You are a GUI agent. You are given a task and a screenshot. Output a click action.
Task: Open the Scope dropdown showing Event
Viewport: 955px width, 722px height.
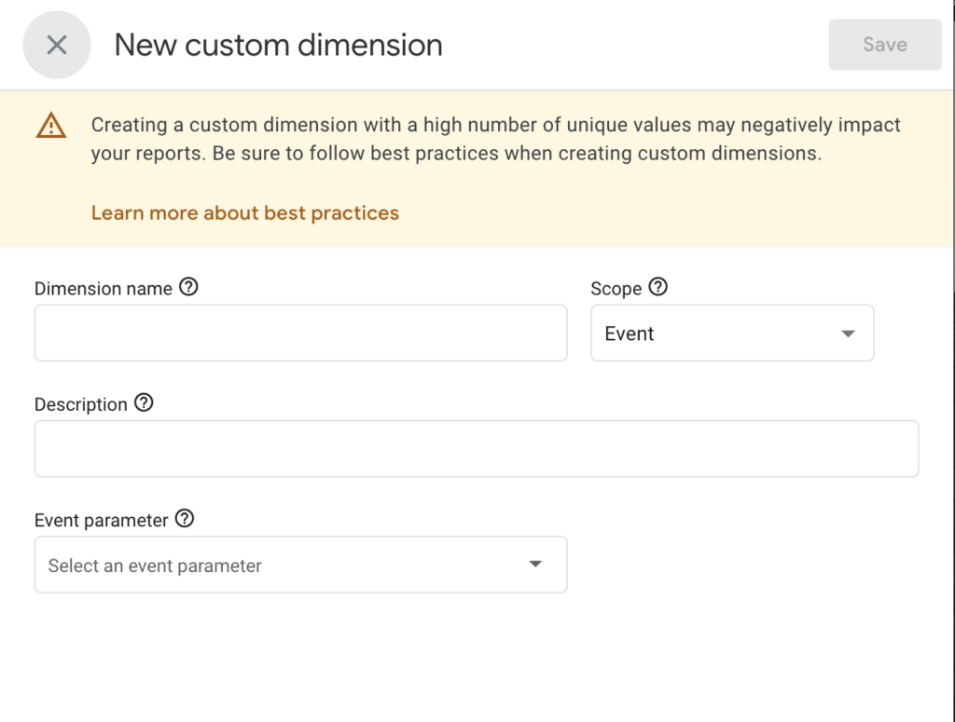(x=732, y=333)
